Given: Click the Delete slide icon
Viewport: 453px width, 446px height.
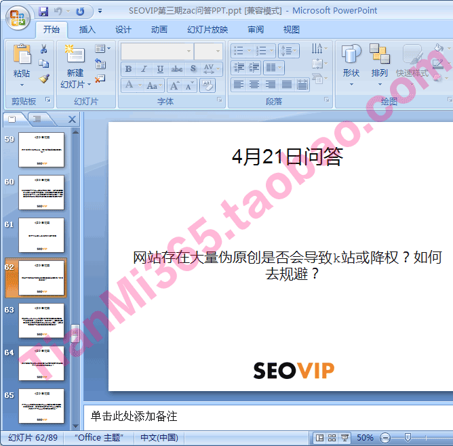Looking at the screenshot, I should [x=100, y=79].
